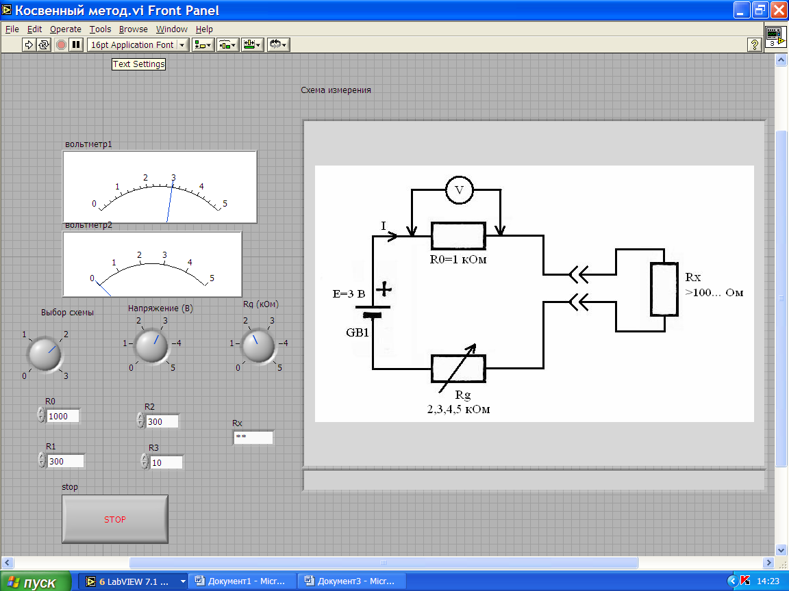The height and width of the screenshot is (591, 789).
Task: Open the Distribute Objects tool
Action: click(227, 44)
